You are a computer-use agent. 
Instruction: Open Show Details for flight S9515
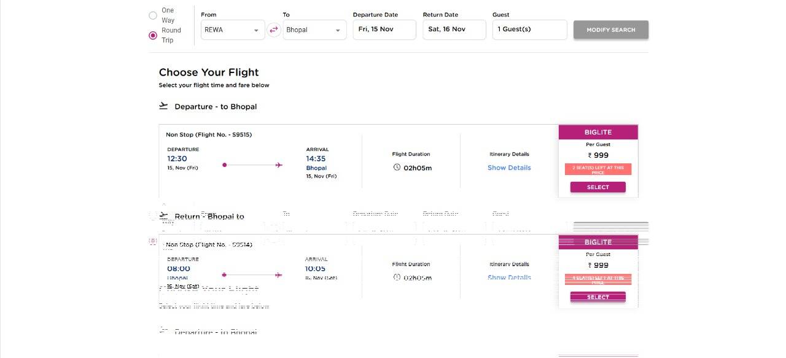click(x=509, y=168)
